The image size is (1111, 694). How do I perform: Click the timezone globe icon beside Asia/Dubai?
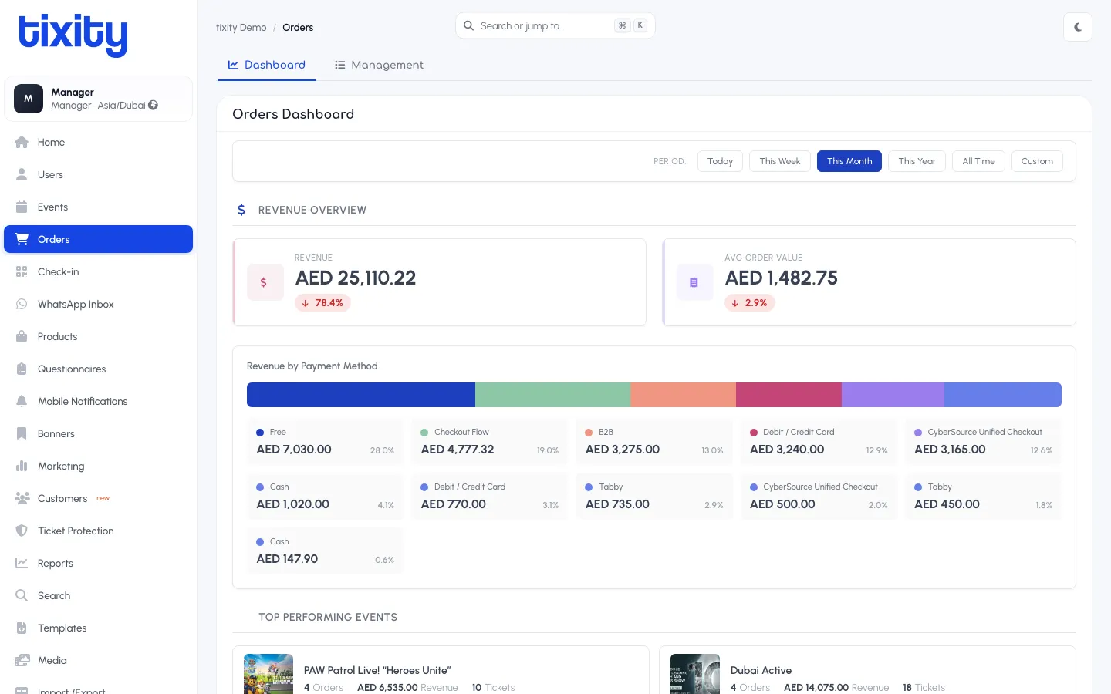154,105
